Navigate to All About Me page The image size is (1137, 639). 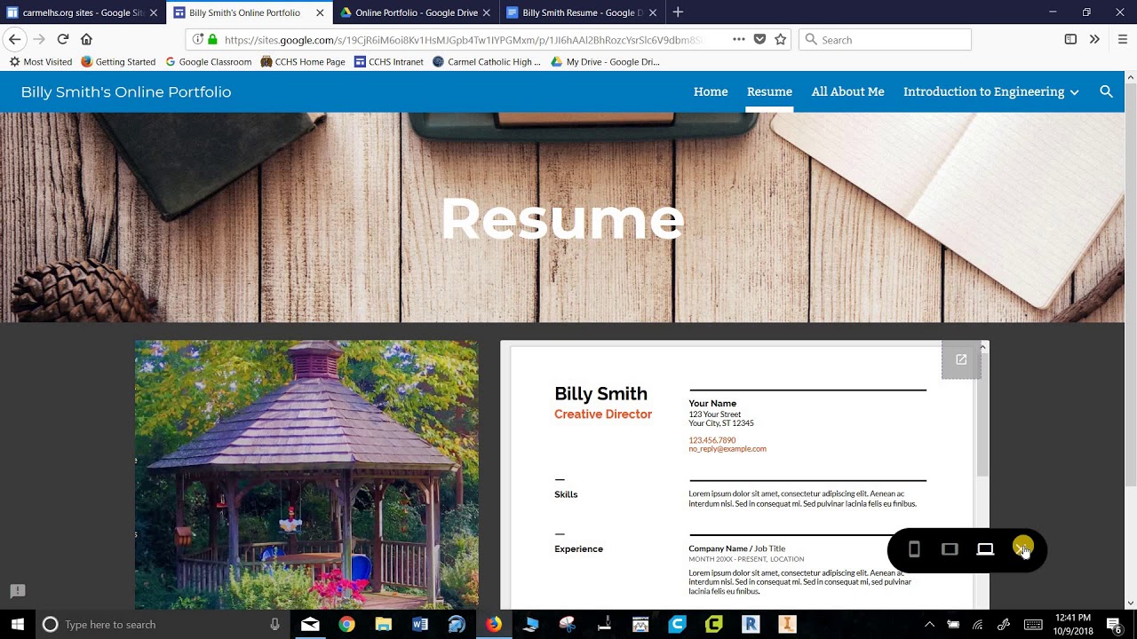click(x=847, y=91)
